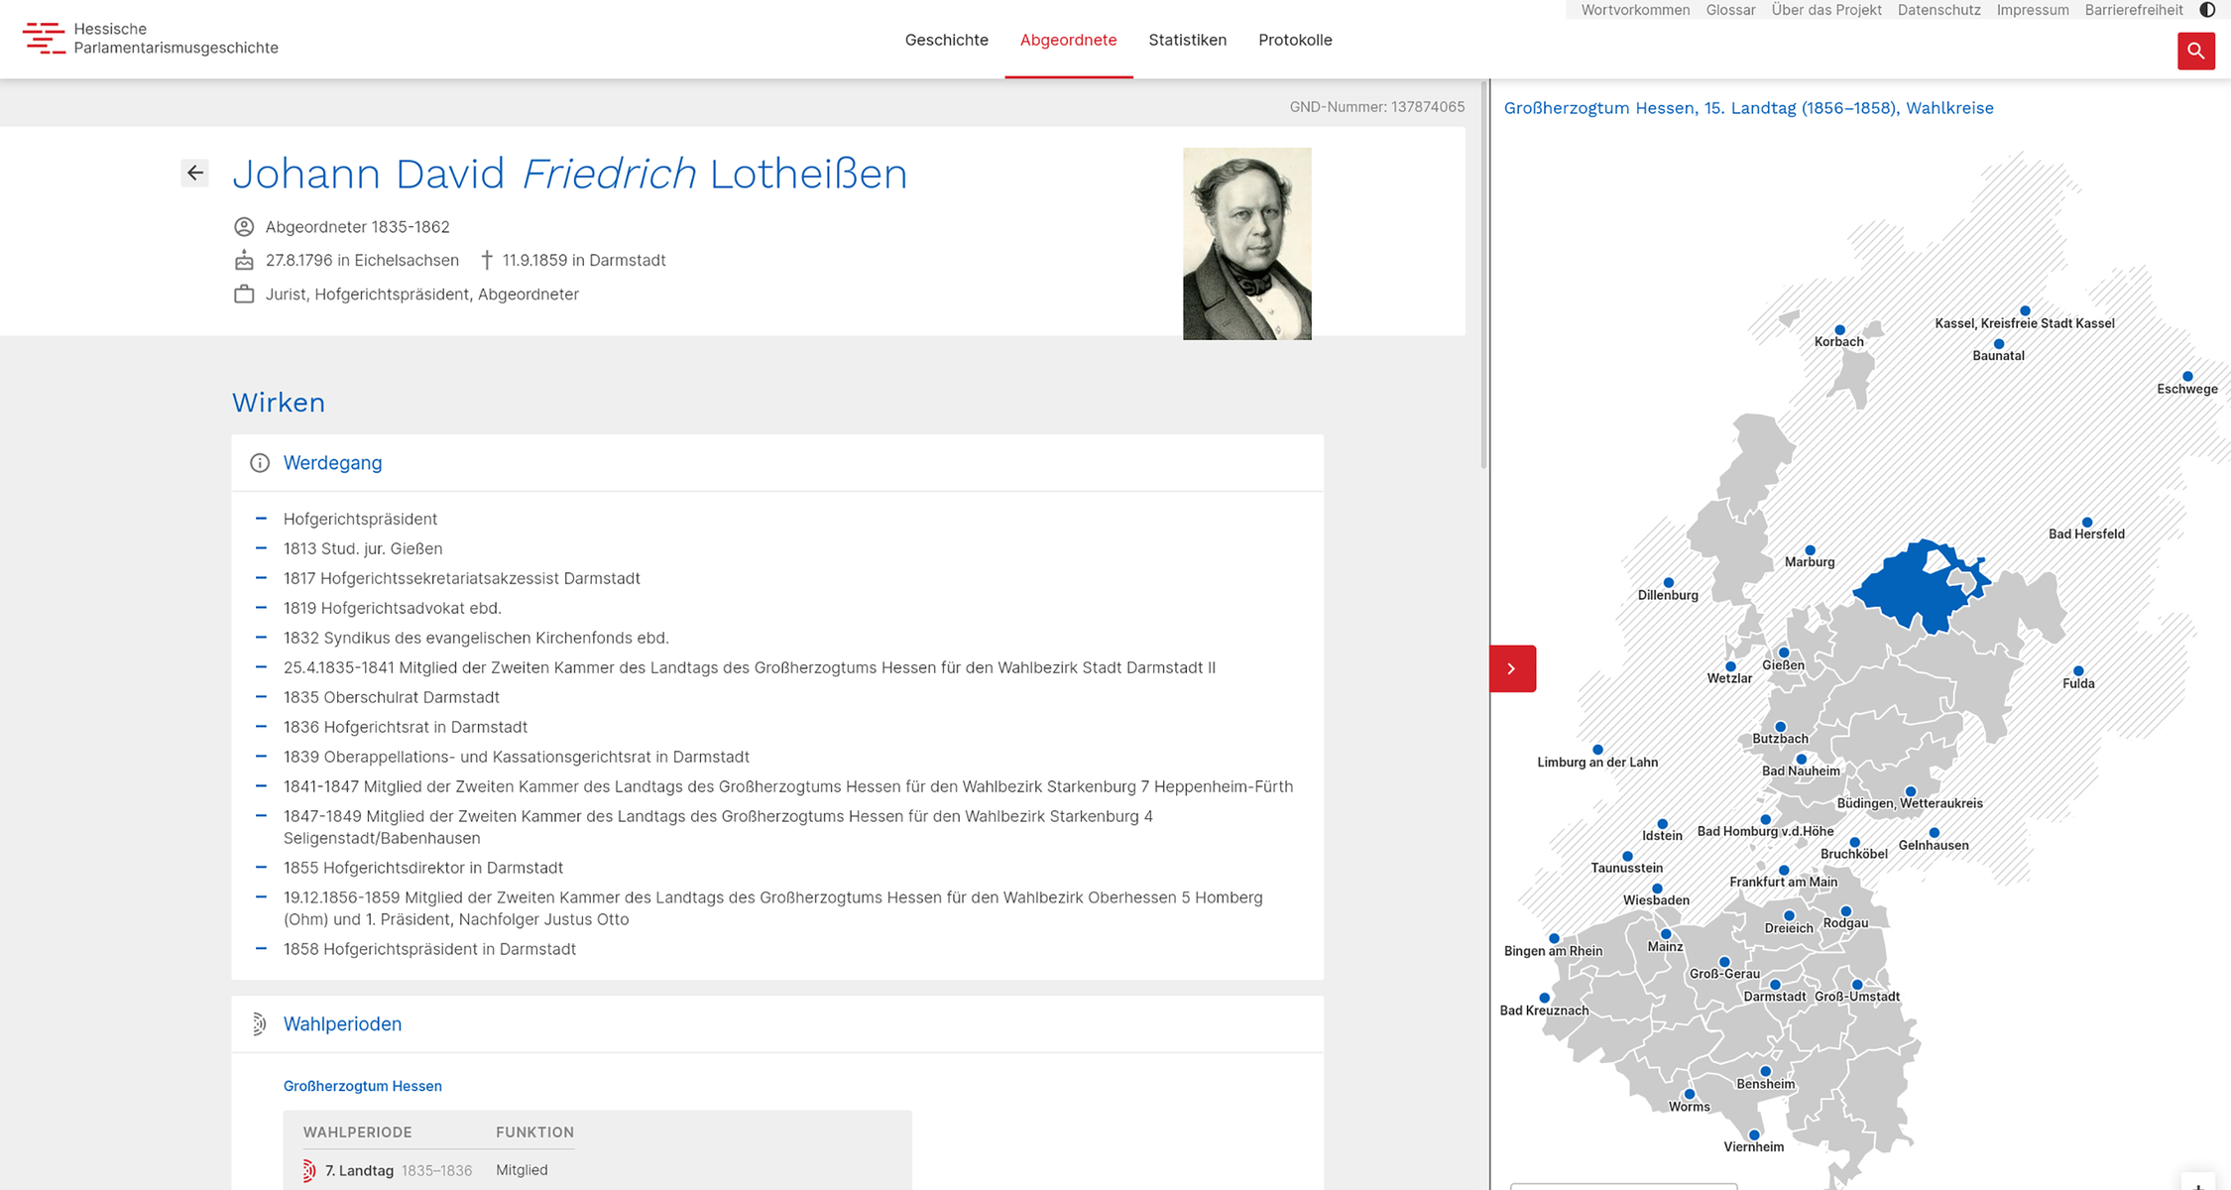
Task: Click the back arrow beside the name
Action: point(195,174)
